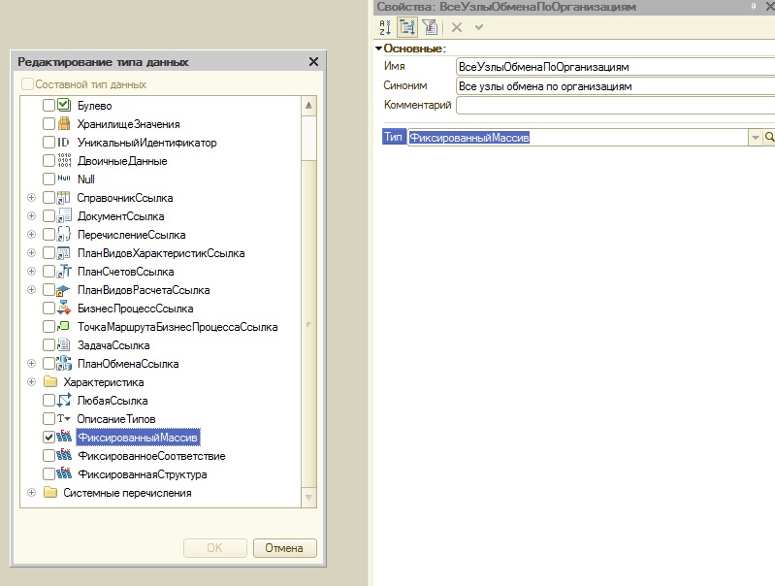Expand the ПланВидовРасчетаСсылка node
Image resolution: width=775 pixels, height=586 pixels.
[x=31, y=289]
